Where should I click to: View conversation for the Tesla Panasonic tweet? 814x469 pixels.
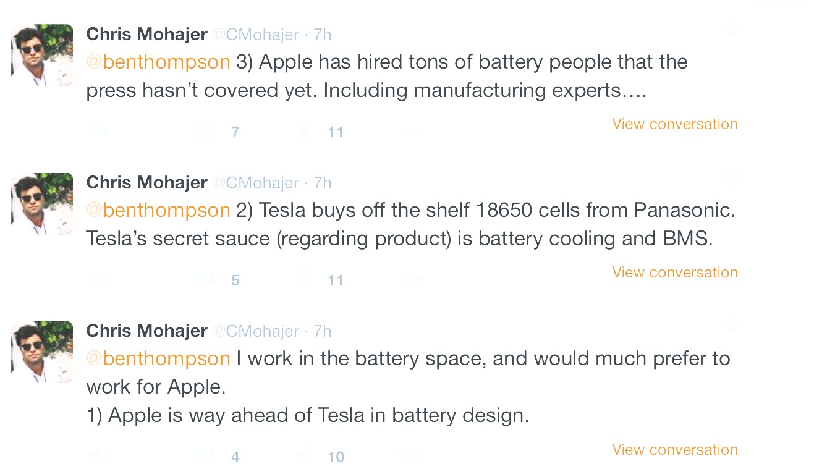point(674,273)
